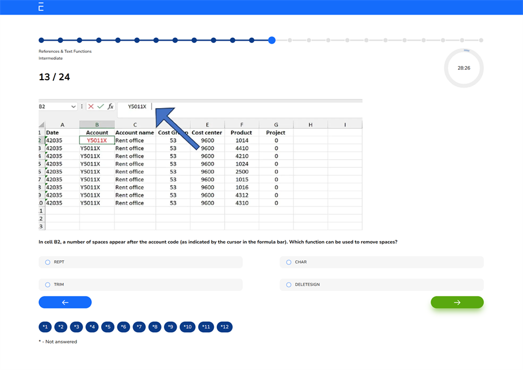Click the first dot on the progress bar

[x=41, y=41]
